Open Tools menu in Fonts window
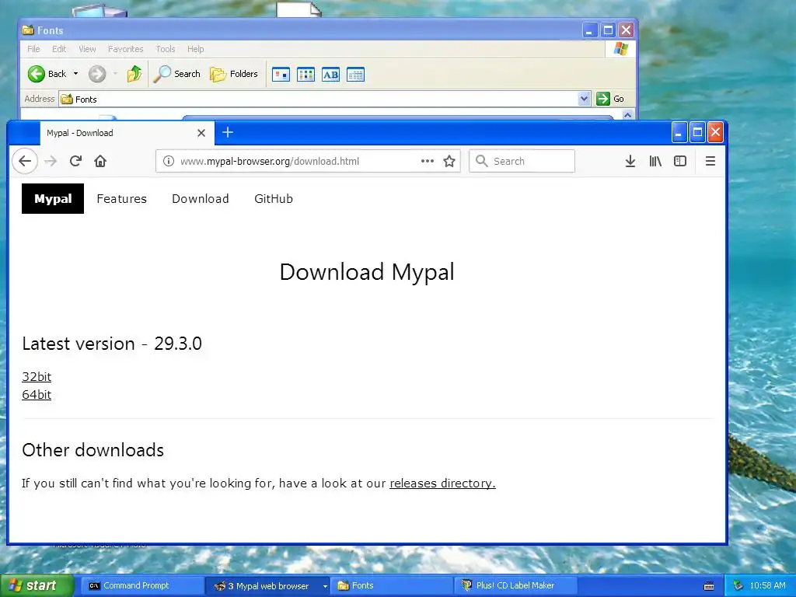This screenshot has width=796, height=597. [166, 49]
